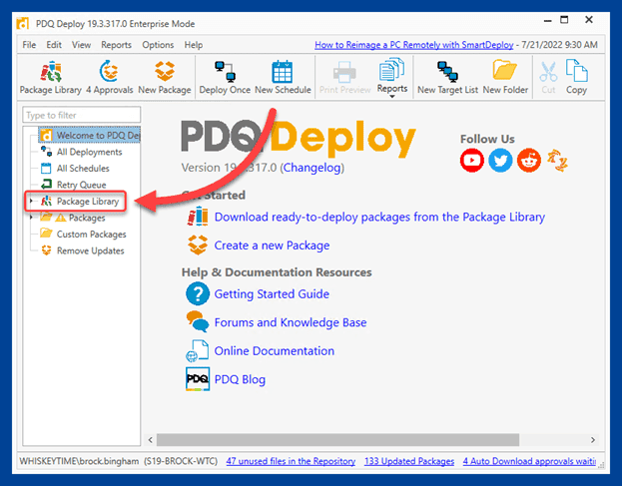Click the Create a new Package link
The width and height of the screenshot is (622, 486).
click(x=272, y=245)
